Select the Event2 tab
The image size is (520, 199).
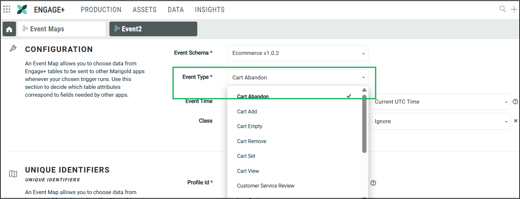(x=153, y=29)
